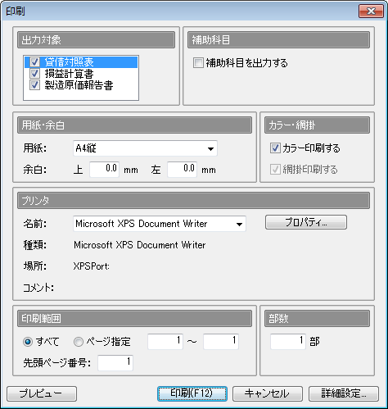
Task: Uncheck the 製造原価報告書 checkbox
Action: click(34, 85)
